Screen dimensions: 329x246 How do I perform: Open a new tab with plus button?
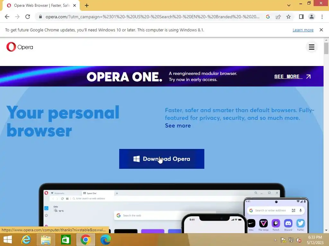pyautogui.click(x=87, y=5)
